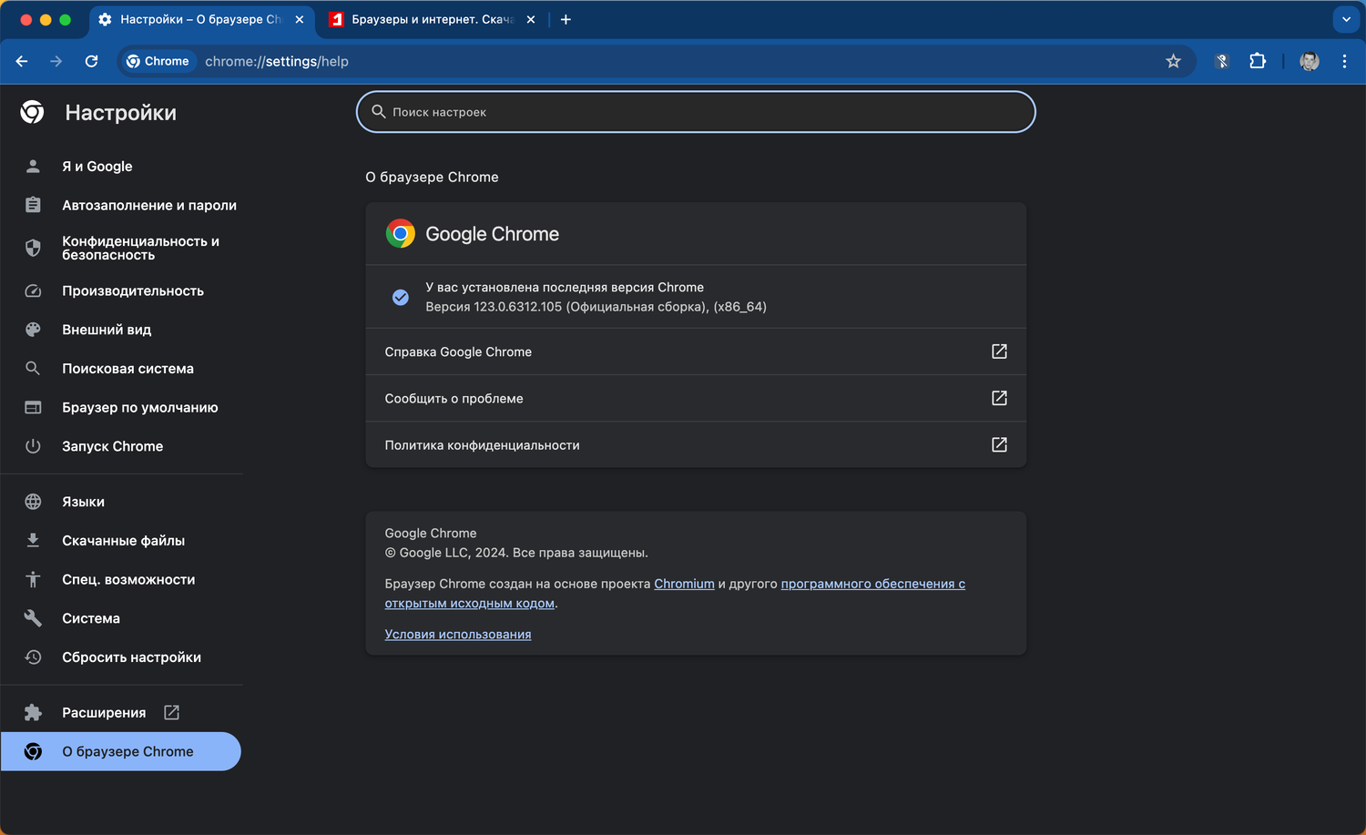
Task: Open the Extensions puzzle icon in toolbar
Action: (x=1258, y=61)
